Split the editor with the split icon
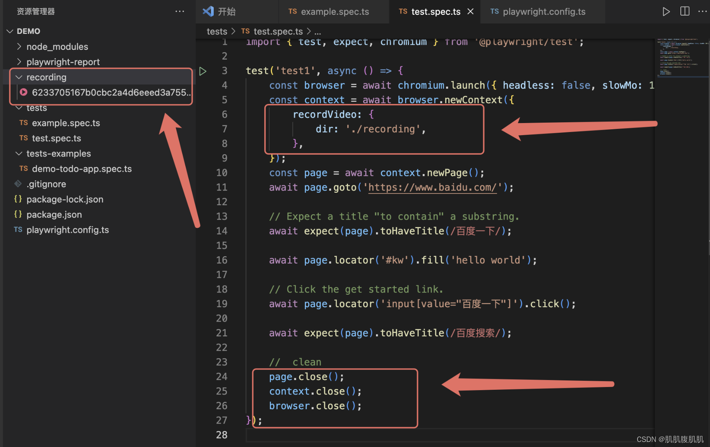 click(x=685, y=11)
